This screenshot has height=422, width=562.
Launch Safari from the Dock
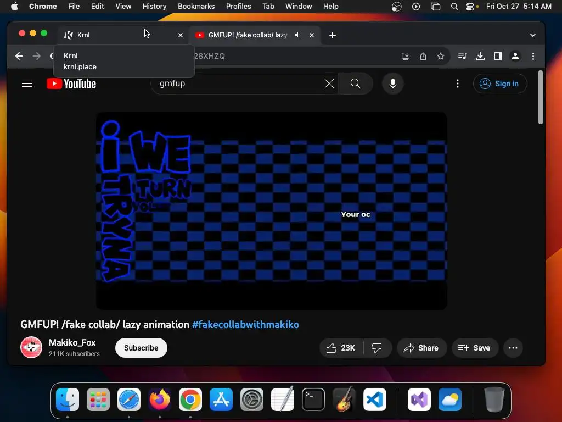pos(129,399)
